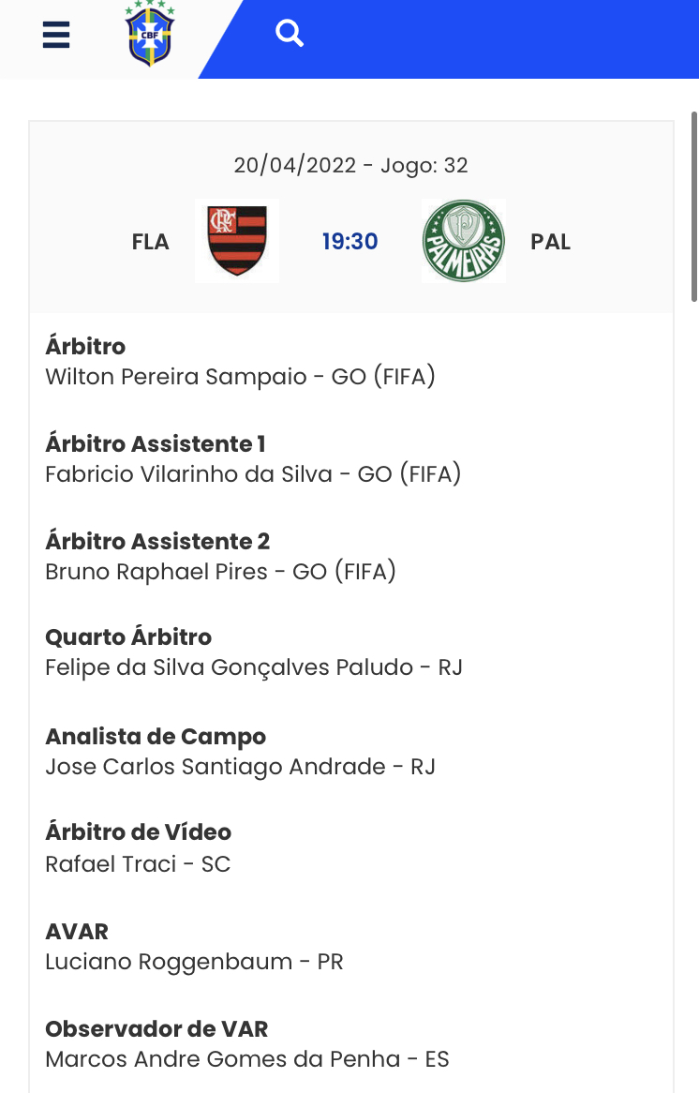Screen dimensions: 699x1093
Task: Click the Árbitro de Vídeo heading
Action: pos(139,832)
